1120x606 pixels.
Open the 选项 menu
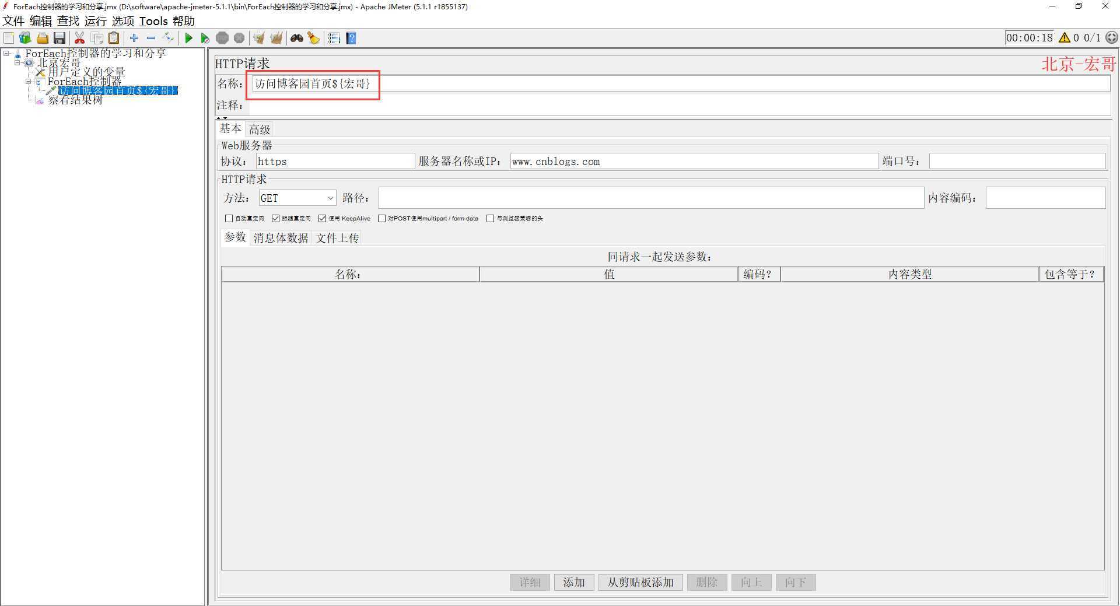click(x=123, y=21)
